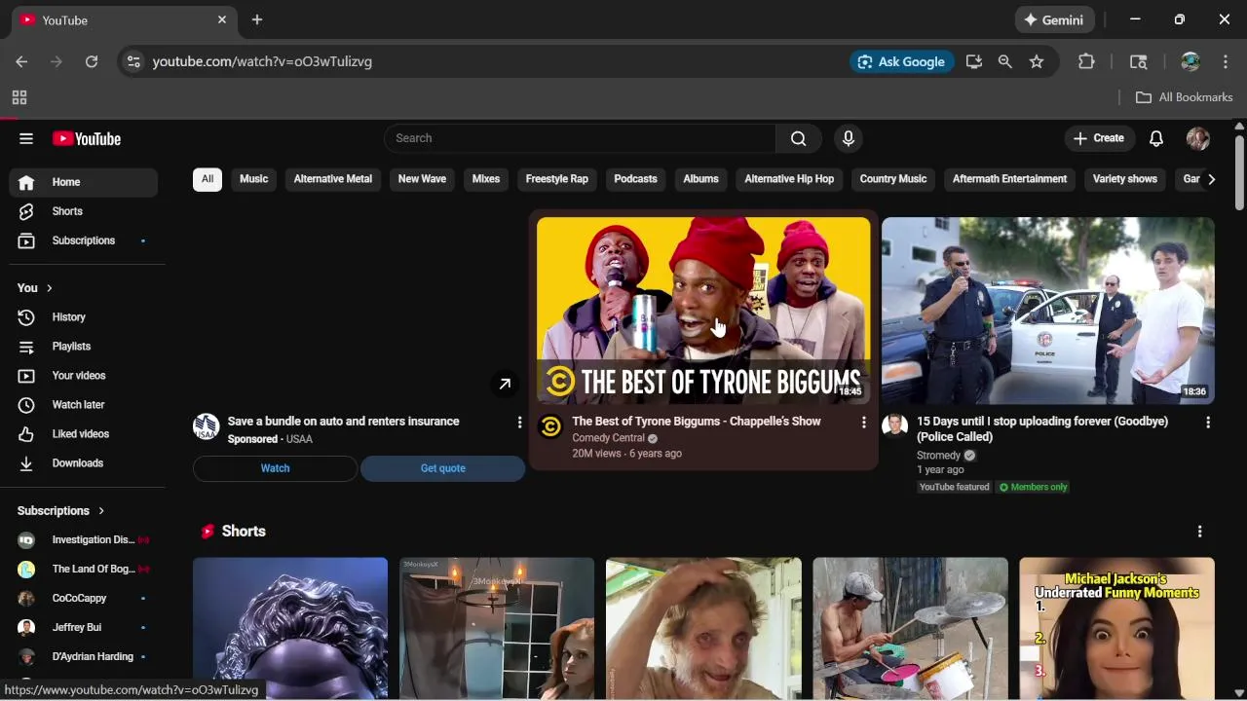Select the Country Music chip
Viewport: 1247px width, 701px height.
click(893, 179)
